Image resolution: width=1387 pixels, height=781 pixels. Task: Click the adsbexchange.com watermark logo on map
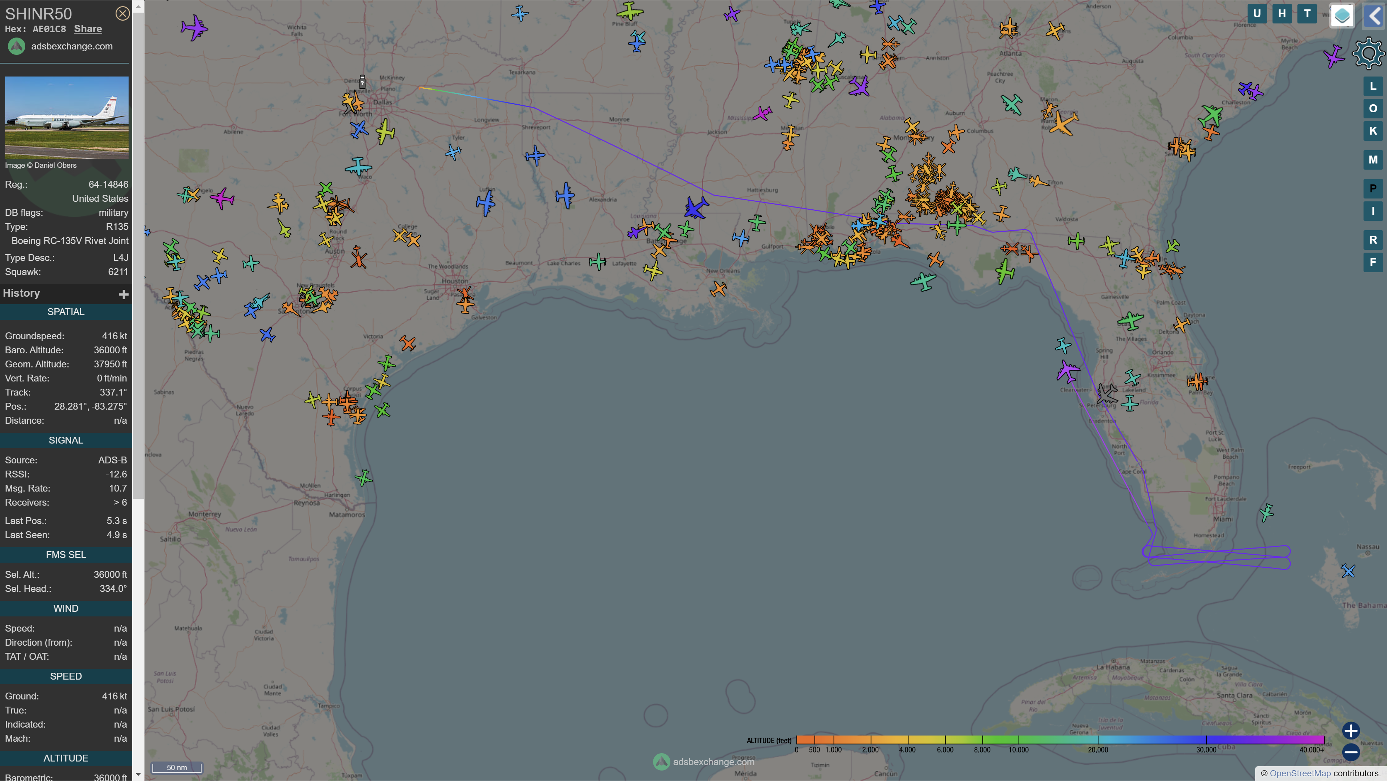661,762
